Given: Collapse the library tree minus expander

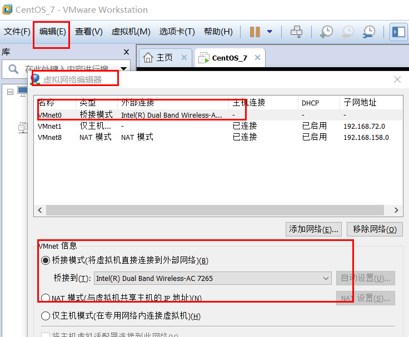Looking at the screenshot, I should click(10, 92).
